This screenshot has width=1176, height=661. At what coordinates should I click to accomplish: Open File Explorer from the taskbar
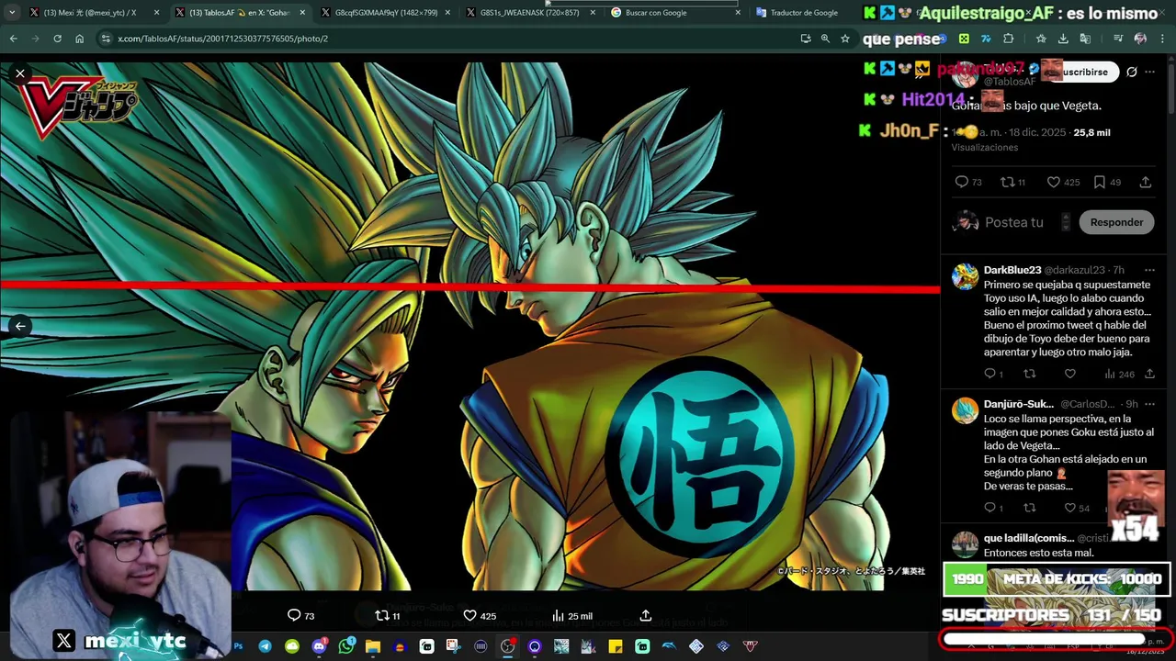click(x=372, y=646)
